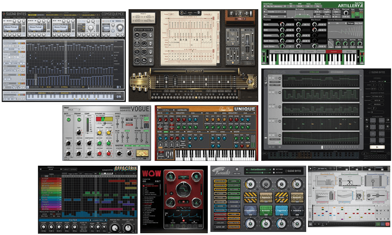
Task: Click the About button in Effectrix
Action: [66, 170]
